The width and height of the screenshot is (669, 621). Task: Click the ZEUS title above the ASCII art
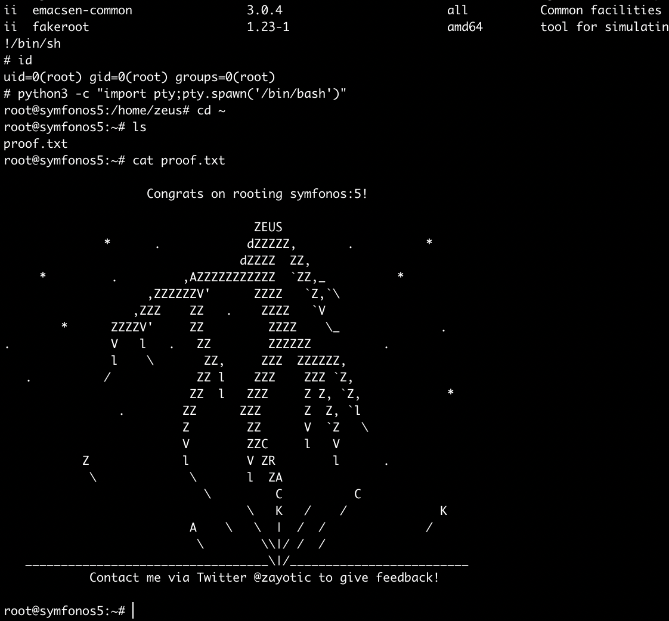268,227
